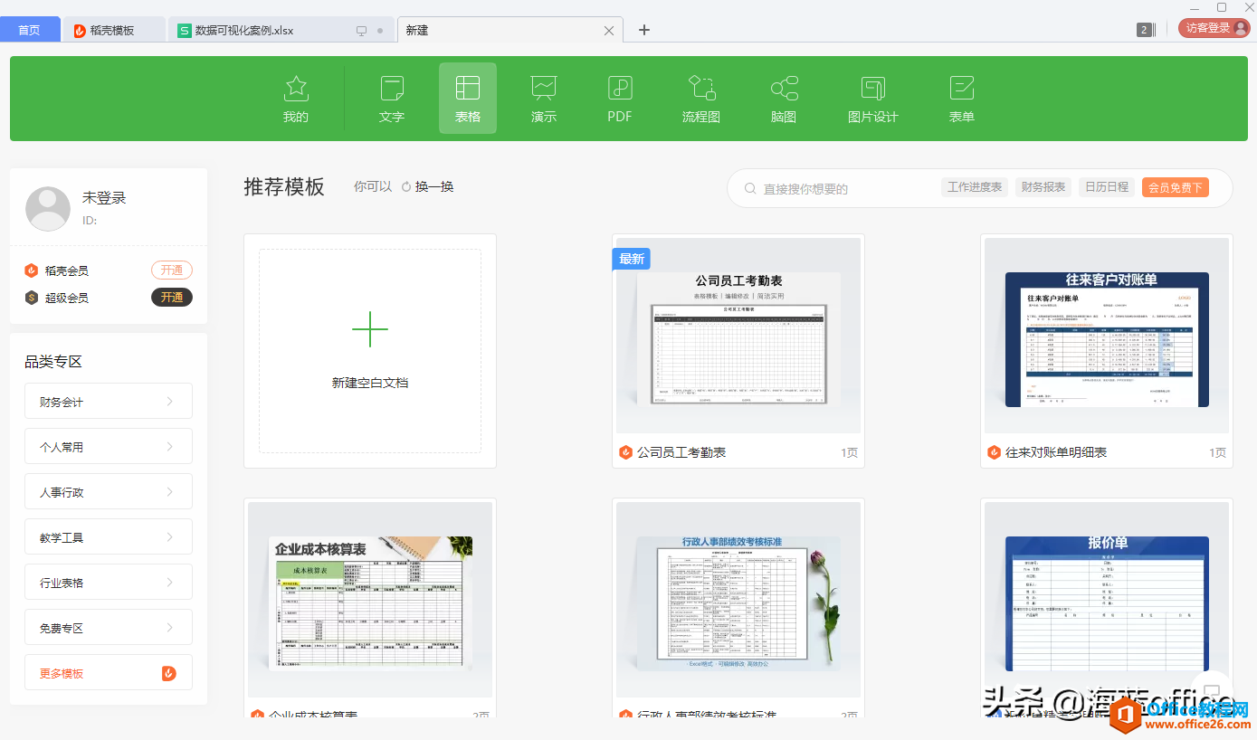Select the 表单 form icon
The width and height of the screenshot is (1257, 740).
[962, 88]
